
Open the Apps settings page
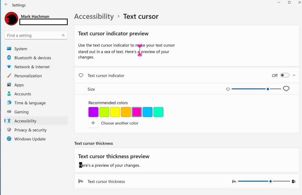pyautogui.click(x=19, y=85)
